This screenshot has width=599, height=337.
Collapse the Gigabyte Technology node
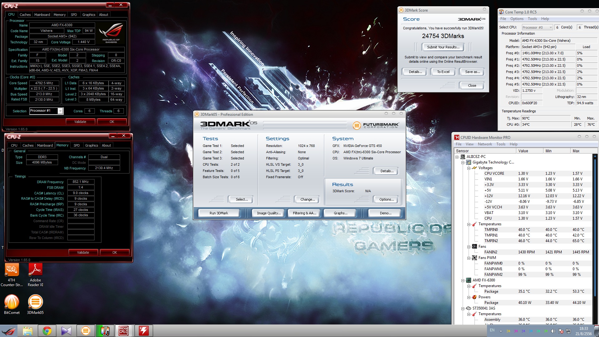(463, 162)
